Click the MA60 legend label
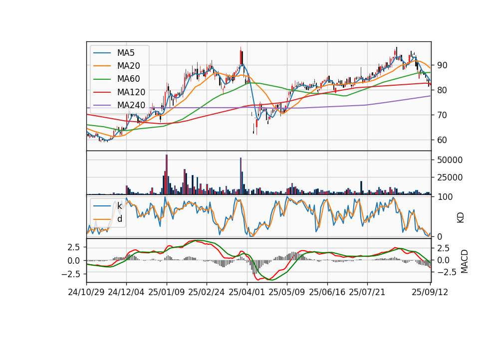The height and width of the screenshot is (344, 479). click(x=128, y=79)
